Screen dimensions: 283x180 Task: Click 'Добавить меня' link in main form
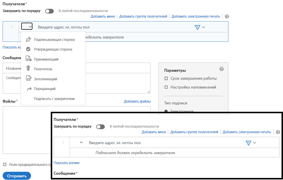point(103,16)
